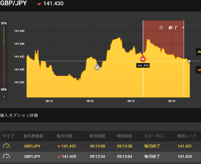Click the 取引原資産 column header
Image resolution: width=201 pixels, height=164 pixels.
pyautogui.click(x=33, y=136)
